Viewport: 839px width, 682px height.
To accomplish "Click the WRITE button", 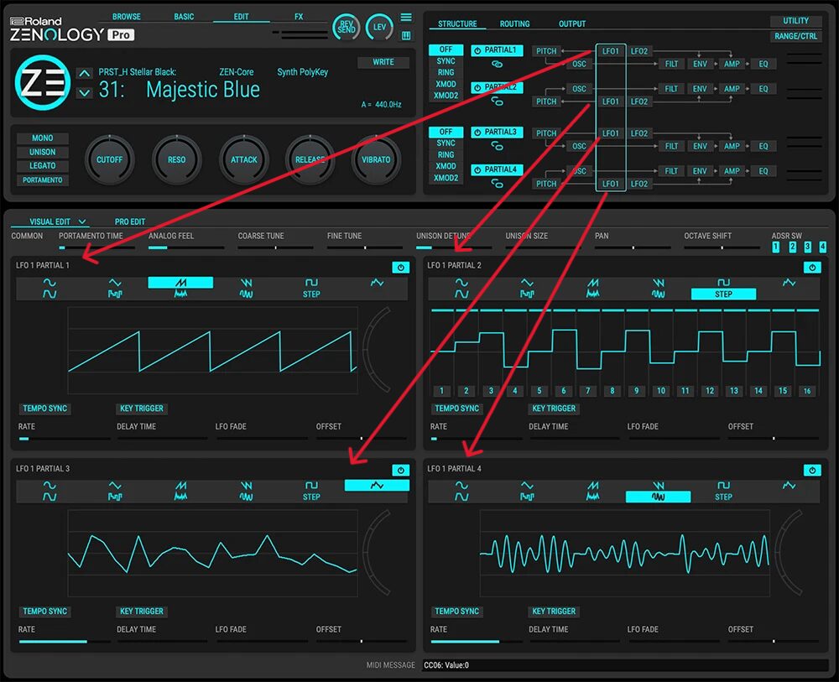I will pos(383,62).
